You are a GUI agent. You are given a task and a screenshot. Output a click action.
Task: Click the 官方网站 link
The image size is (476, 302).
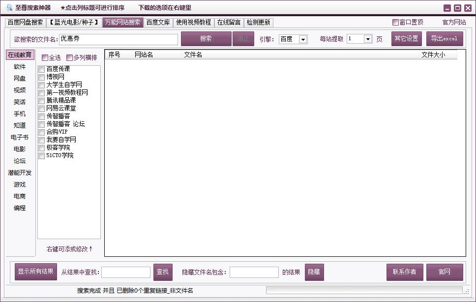click(453, 22)
